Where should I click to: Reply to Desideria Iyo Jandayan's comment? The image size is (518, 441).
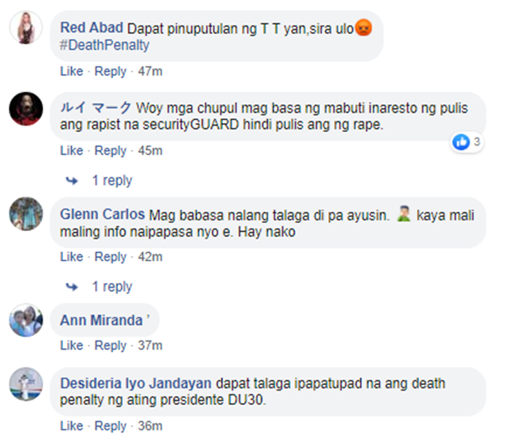pos(111,426)
